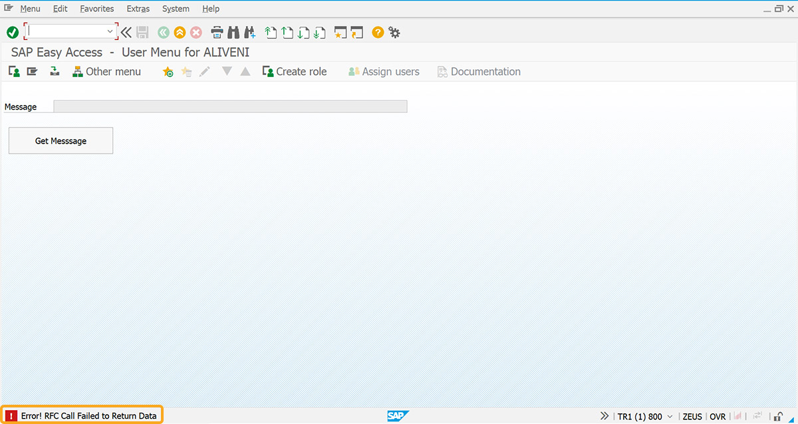Click the SAP Business Workplace inbox icon
This screenshot has height=424, width=798.
(55, 71)
